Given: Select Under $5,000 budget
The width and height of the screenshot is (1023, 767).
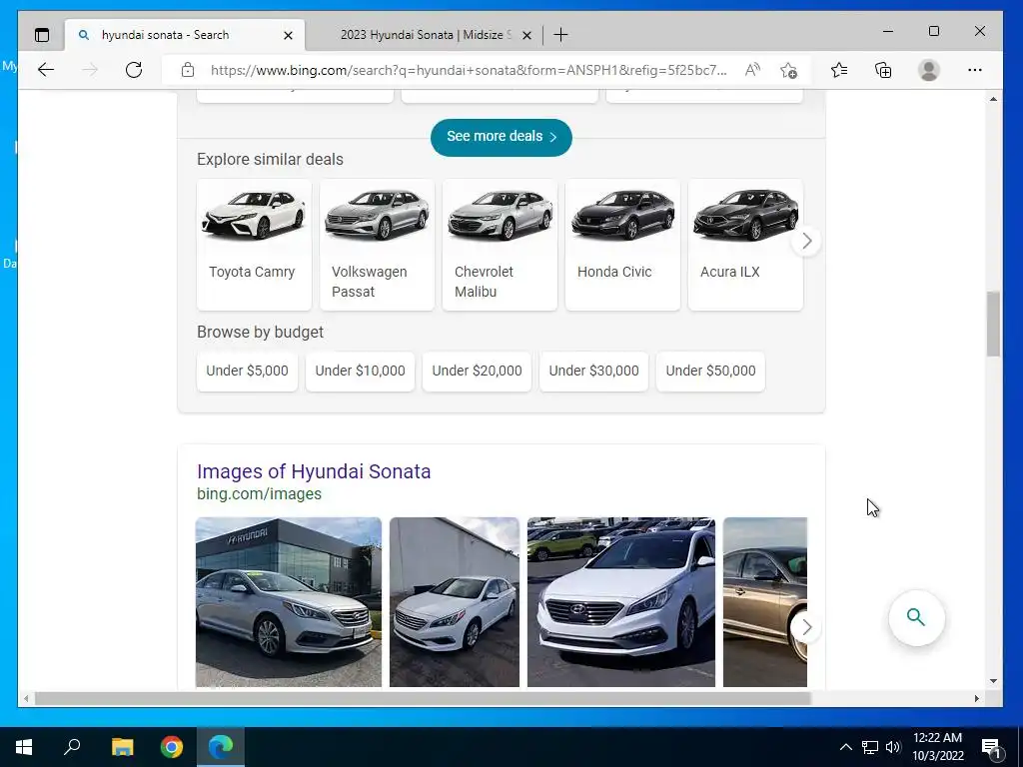Looking at the screenshot, I should click(x=248, y=372).
